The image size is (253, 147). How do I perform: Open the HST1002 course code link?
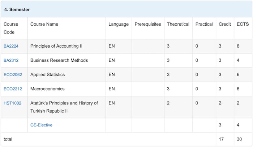(12, 103)
